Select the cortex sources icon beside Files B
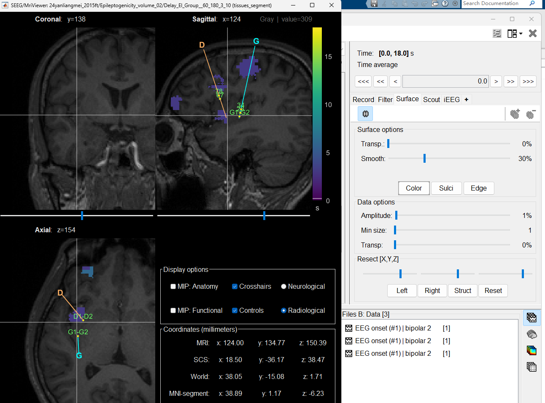This screenshot has height=403, width=545. pos(532,334)
